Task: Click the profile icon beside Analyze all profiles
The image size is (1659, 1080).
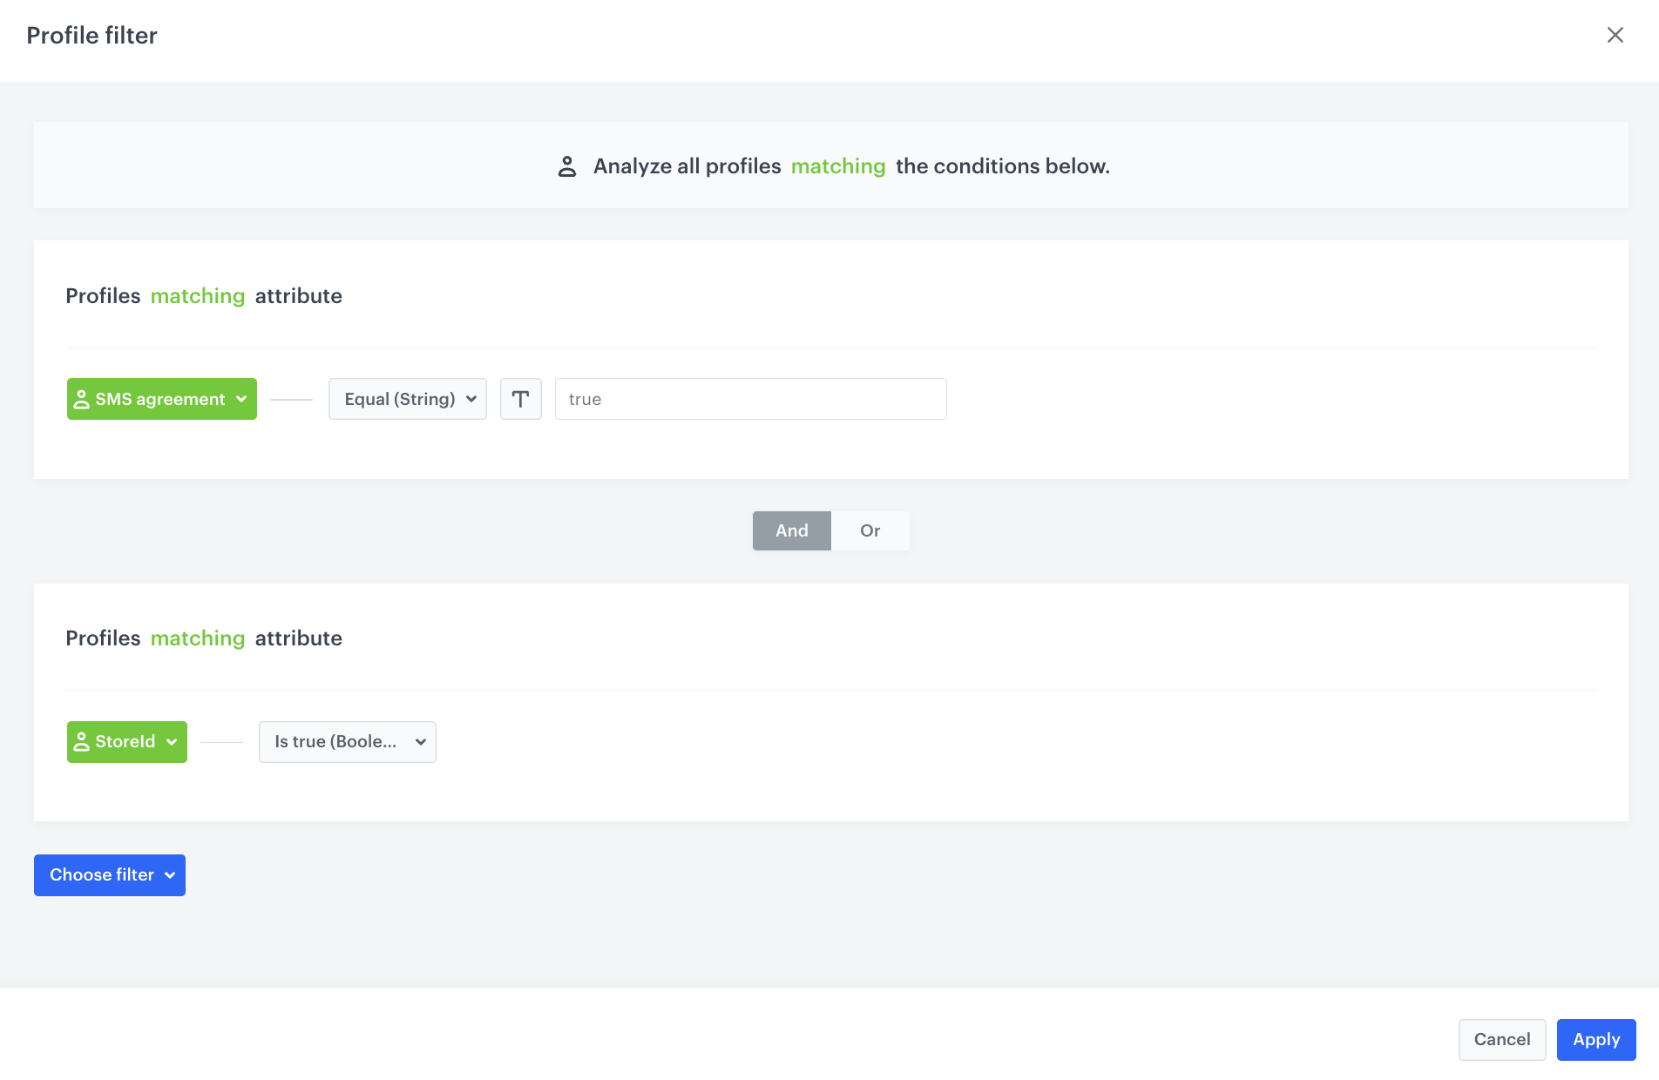Action: [566, 166]
